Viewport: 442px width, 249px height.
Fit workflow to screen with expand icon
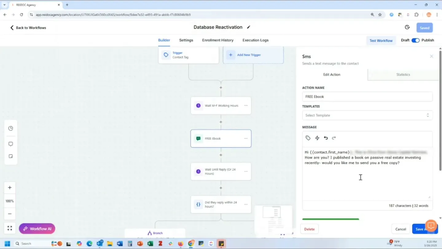10,228
